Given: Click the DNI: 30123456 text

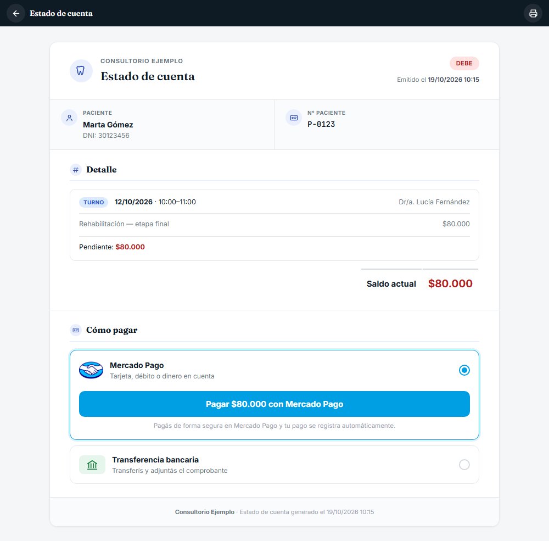Looking at the screenshot, I should tap(106, 136).
